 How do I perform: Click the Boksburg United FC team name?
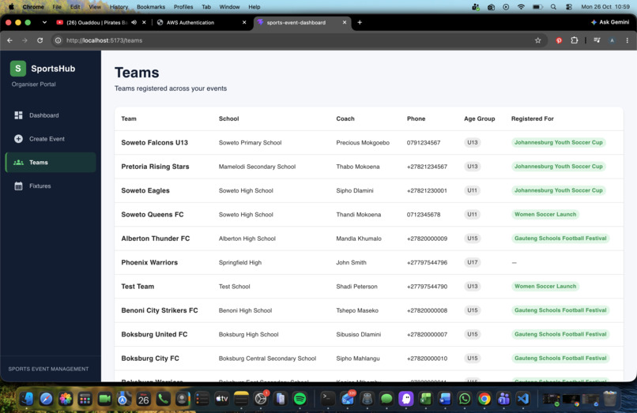[x=154, y=334]
